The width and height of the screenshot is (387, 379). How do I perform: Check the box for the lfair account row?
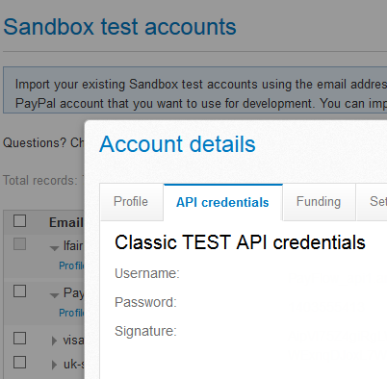click(x=19, y=244)
